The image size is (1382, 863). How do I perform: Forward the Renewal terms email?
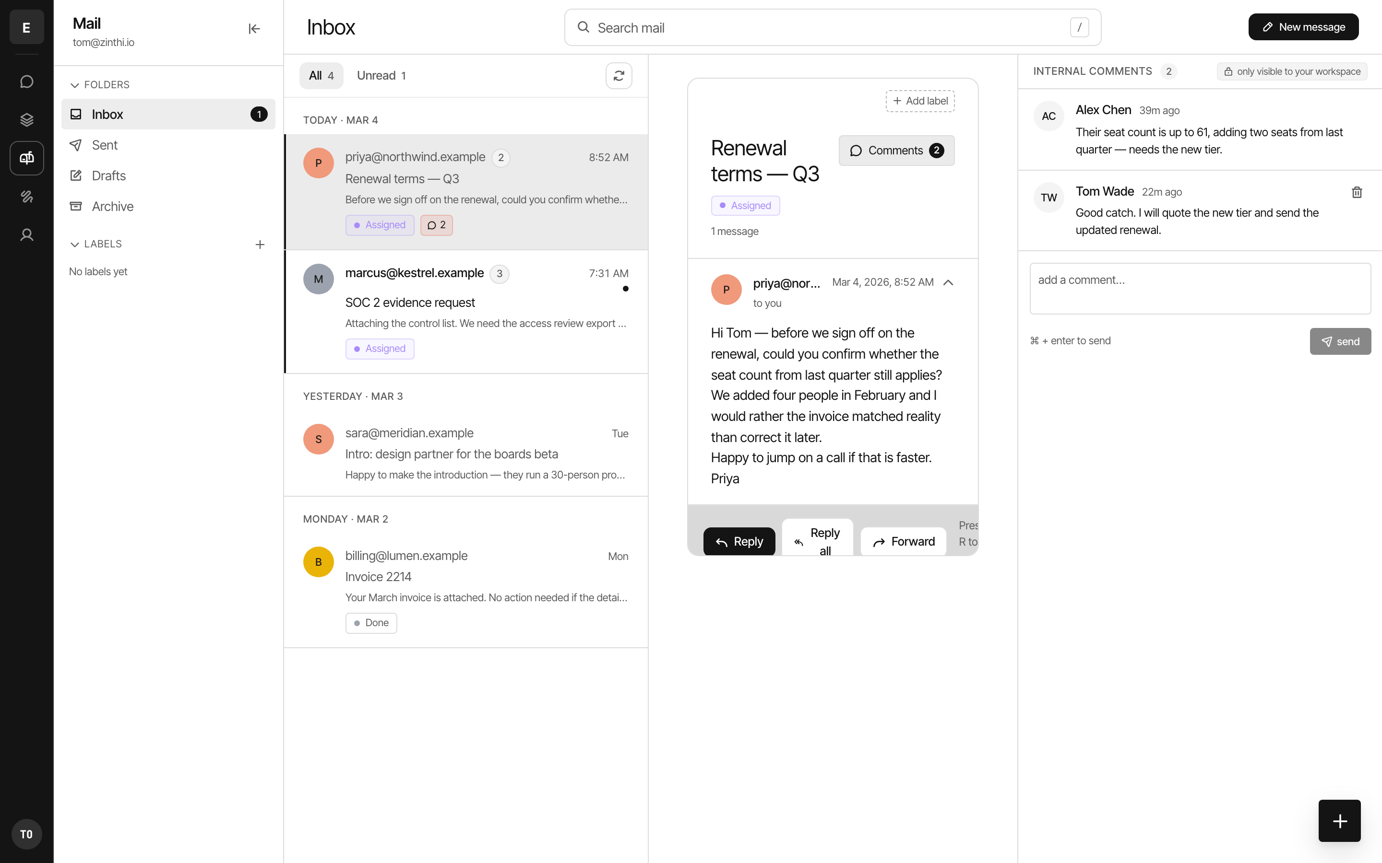click(903, 541)
